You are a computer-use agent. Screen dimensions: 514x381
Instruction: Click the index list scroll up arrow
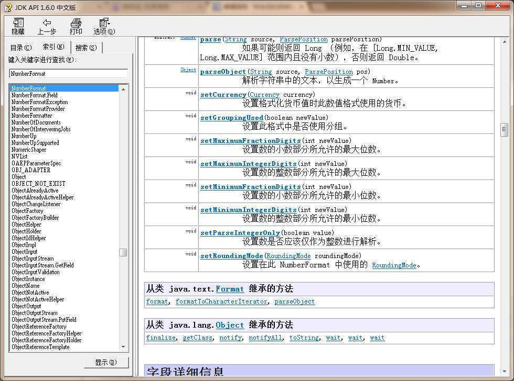tap(123, 89)
